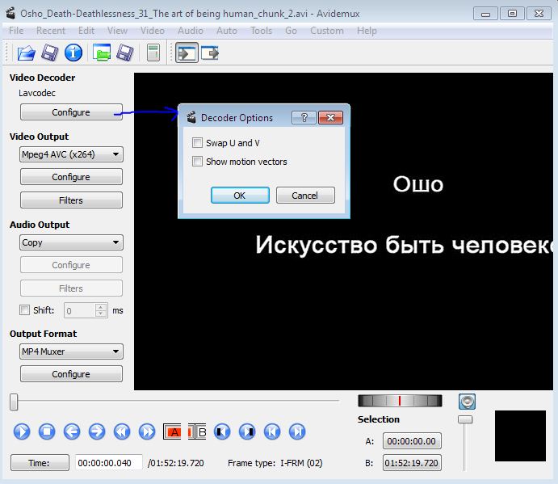The width and height of the screenshot is (558, 484).
Task: Open the Custom menu
Action: [x=327, y=31]
